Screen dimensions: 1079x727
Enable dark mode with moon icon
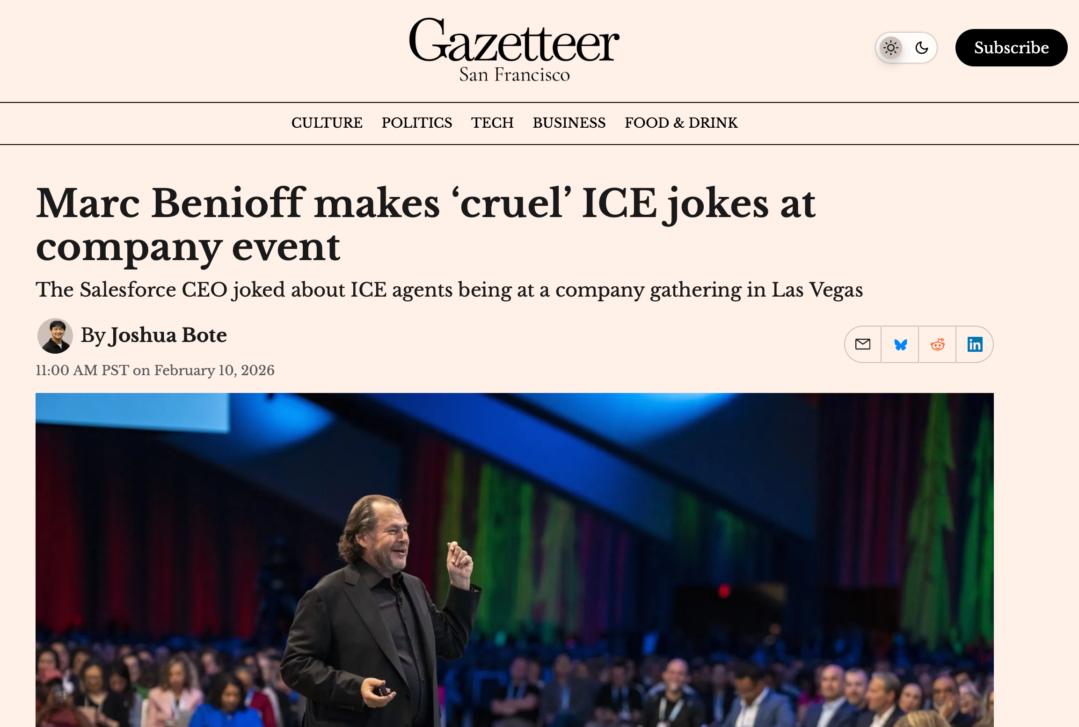pos(922,48)
